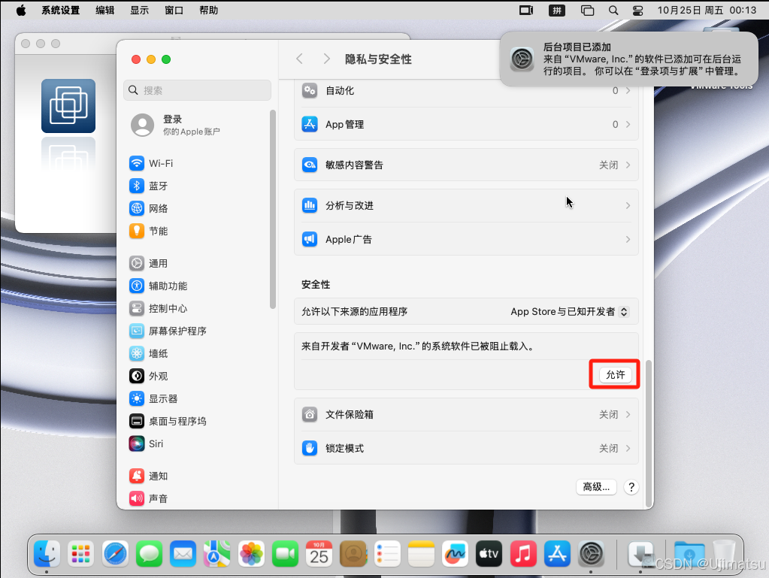Click 允许 to allow VMware software

615,375
